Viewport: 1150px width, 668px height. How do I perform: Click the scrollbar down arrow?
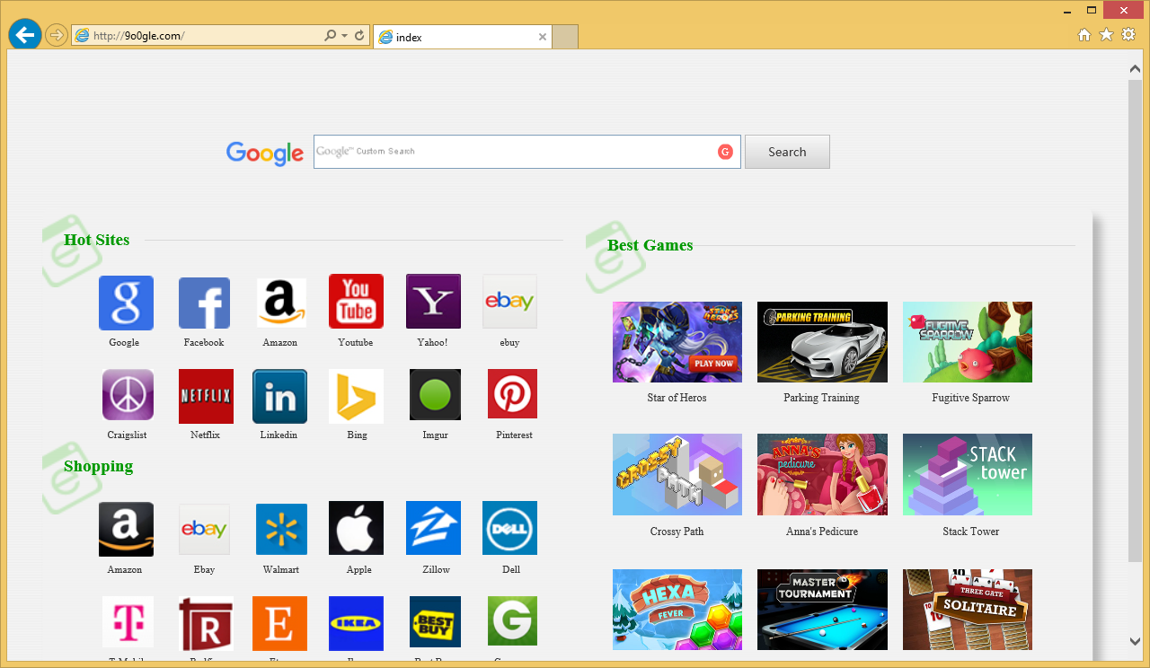pos(1136,641)
